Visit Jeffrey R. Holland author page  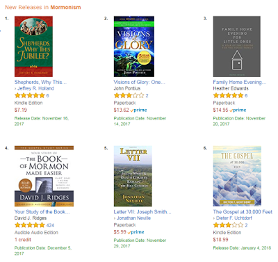[35, 88]
